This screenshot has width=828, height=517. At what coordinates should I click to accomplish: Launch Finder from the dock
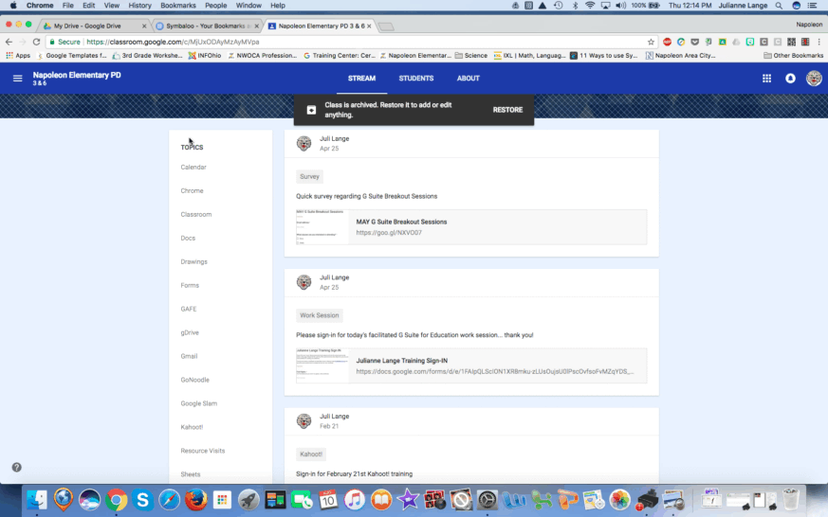coord(37,500)
